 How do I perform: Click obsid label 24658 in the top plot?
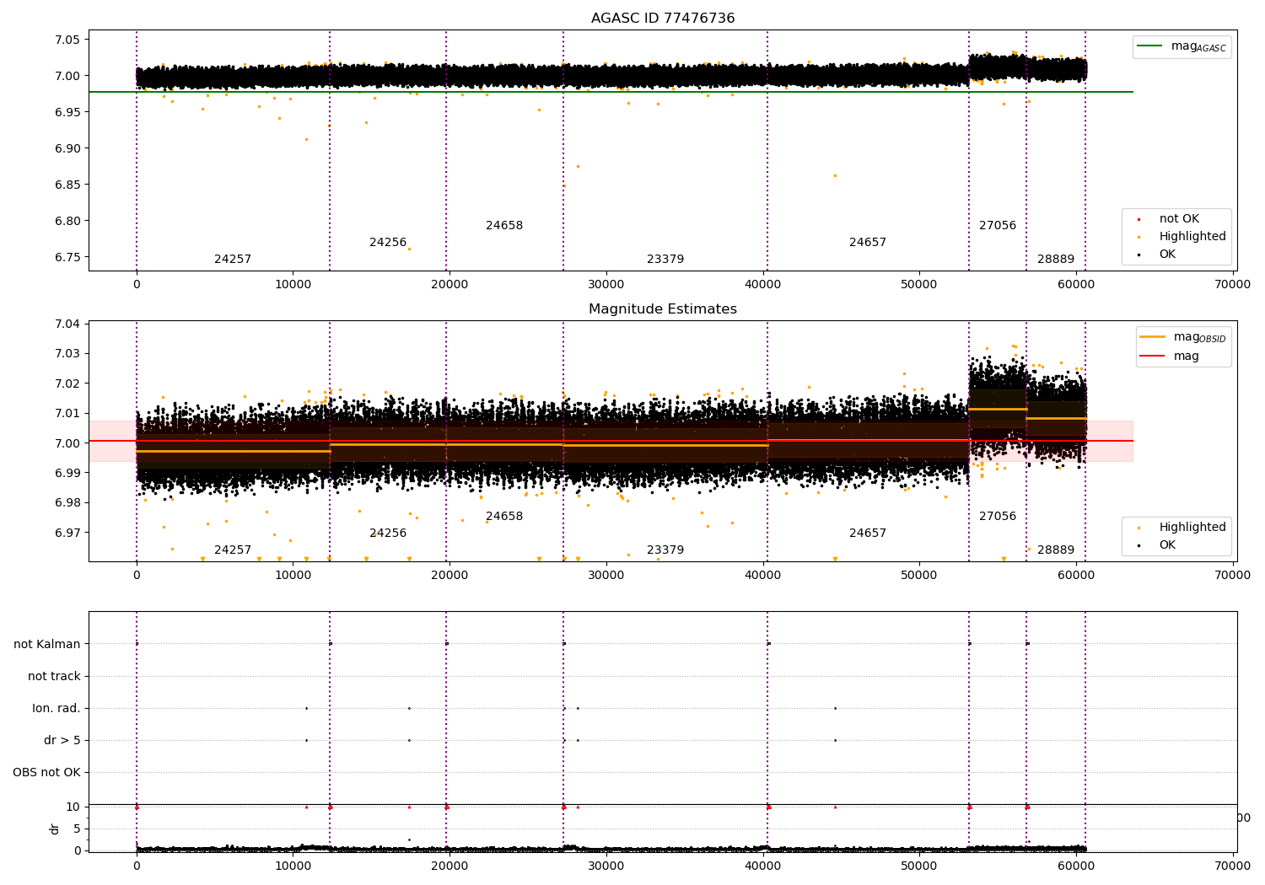point(504,226)
